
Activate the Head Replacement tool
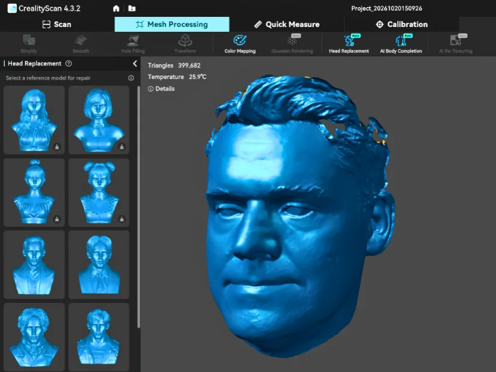(349, 44)
